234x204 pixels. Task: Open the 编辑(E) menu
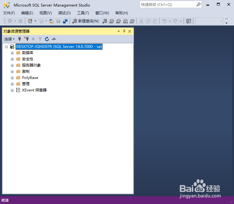(27, 13)
